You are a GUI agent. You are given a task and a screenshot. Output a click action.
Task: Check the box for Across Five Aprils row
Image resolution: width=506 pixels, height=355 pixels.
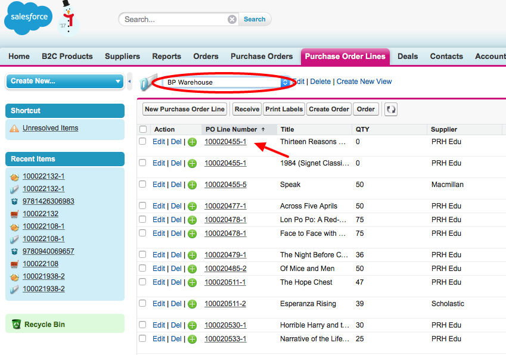click(x=142, y=205)
